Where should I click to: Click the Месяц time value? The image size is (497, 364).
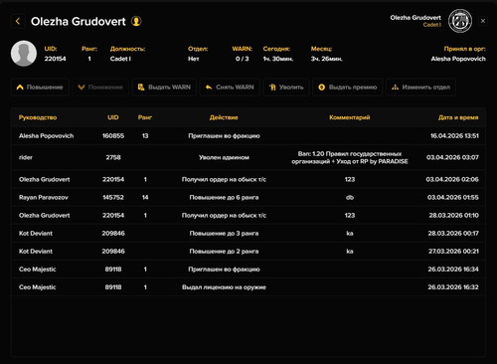coord(326,59)
